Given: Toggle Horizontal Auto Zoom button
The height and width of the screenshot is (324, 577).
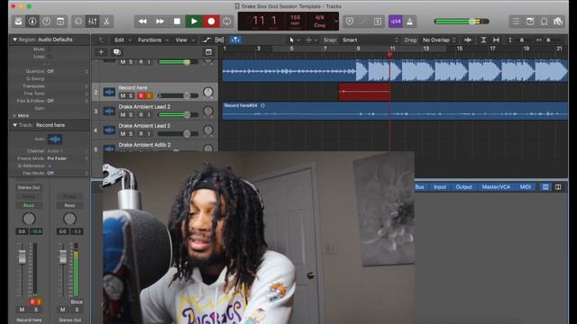Looking at the screenshot, I should pyautogui.click(x=496, y=40).
